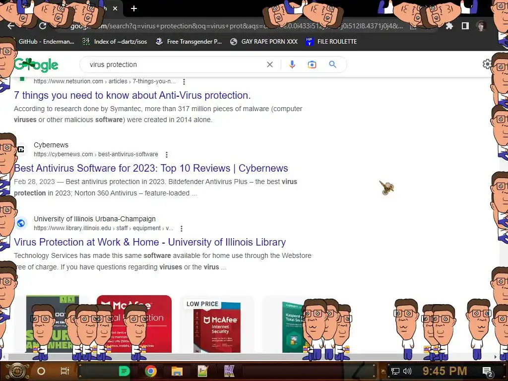This screenshot has height=381, width=508.
Task: Click the Cybernews site favicon
Action: [21, 149]
